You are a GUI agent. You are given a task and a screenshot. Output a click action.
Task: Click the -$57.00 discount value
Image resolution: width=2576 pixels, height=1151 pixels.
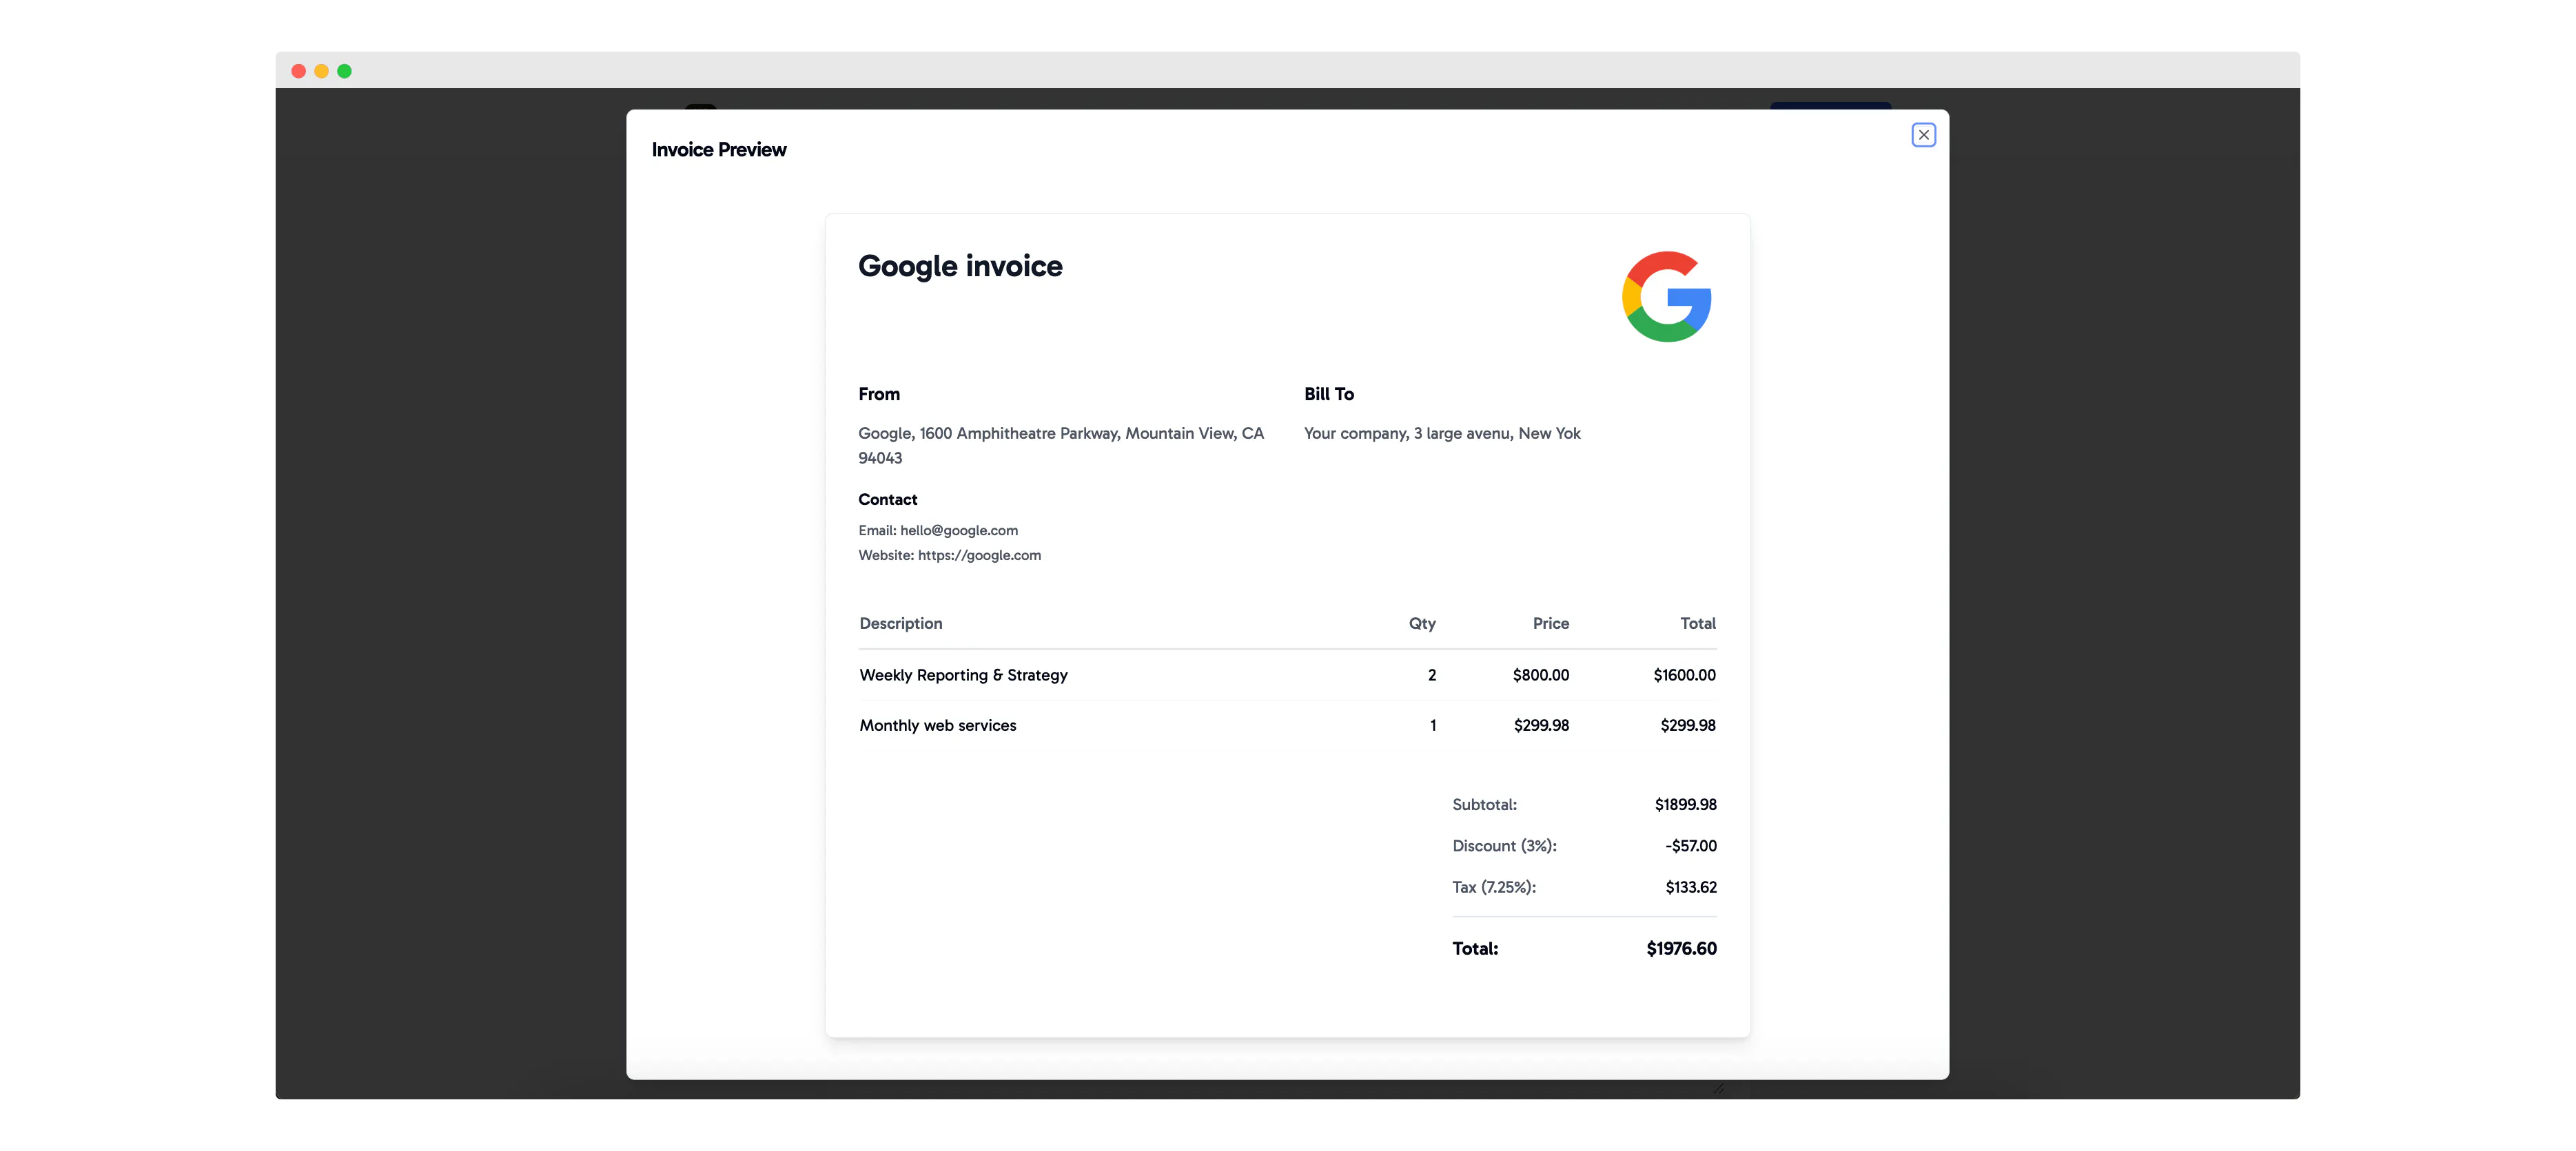pyautogui.click(x=1691, y=847)
